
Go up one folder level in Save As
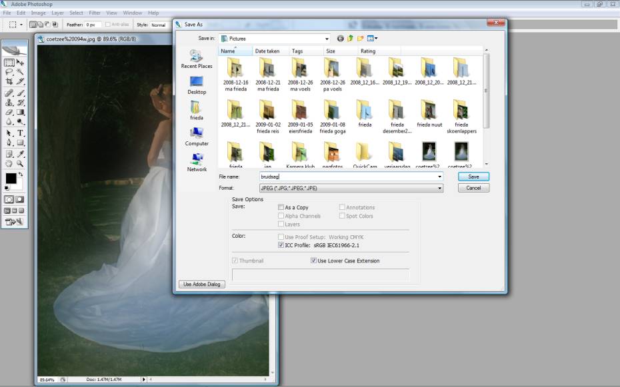coord(350,39)
